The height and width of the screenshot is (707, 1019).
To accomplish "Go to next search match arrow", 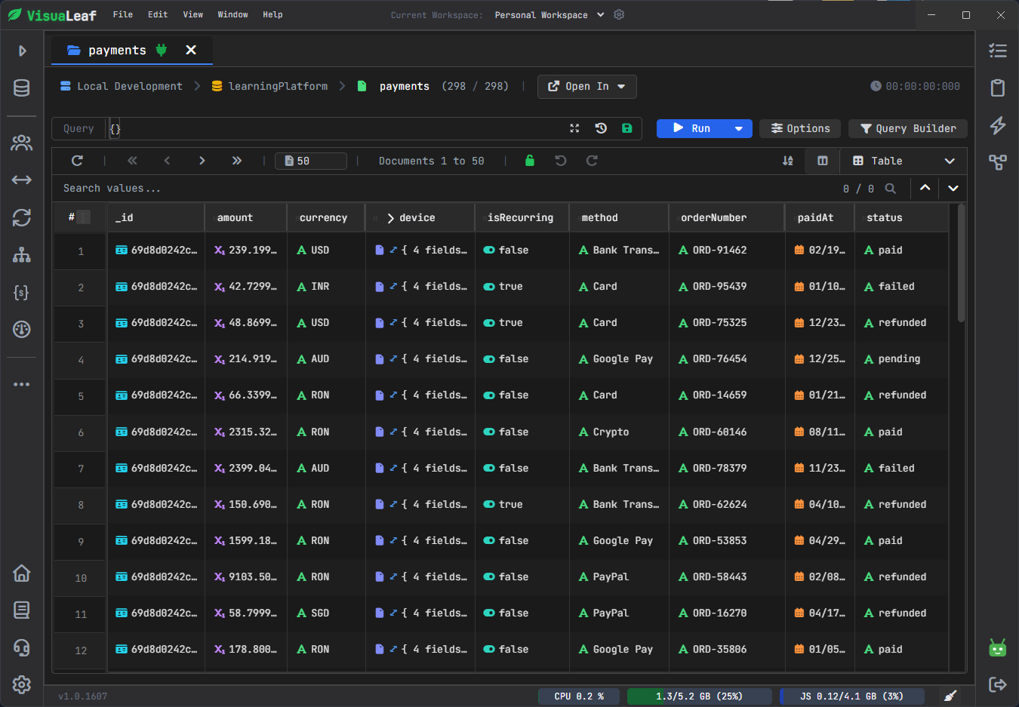I will (x=953, y=188).
